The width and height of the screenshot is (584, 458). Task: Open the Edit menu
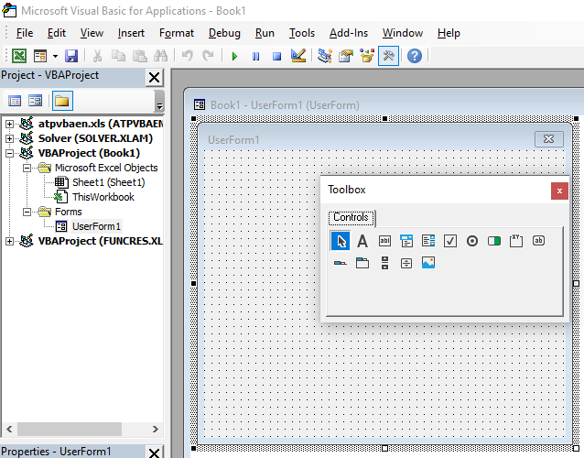pos(57,33)
